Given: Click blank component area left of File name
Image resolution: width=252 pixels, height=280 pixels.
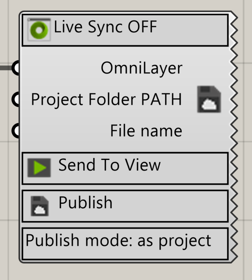Looking at the screenshot, I should coord(63,131).
